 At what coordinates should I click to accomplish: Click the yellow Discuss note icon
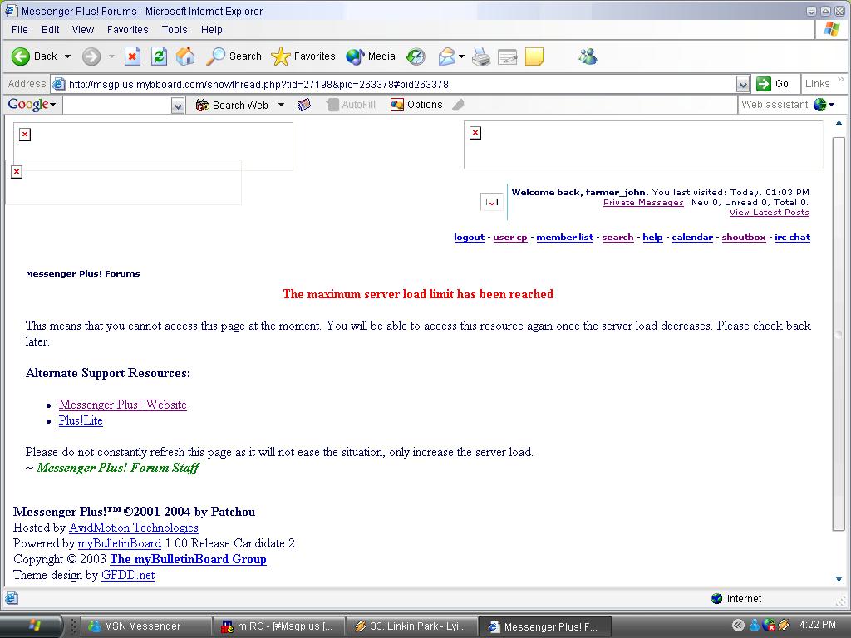pos(534,56)
